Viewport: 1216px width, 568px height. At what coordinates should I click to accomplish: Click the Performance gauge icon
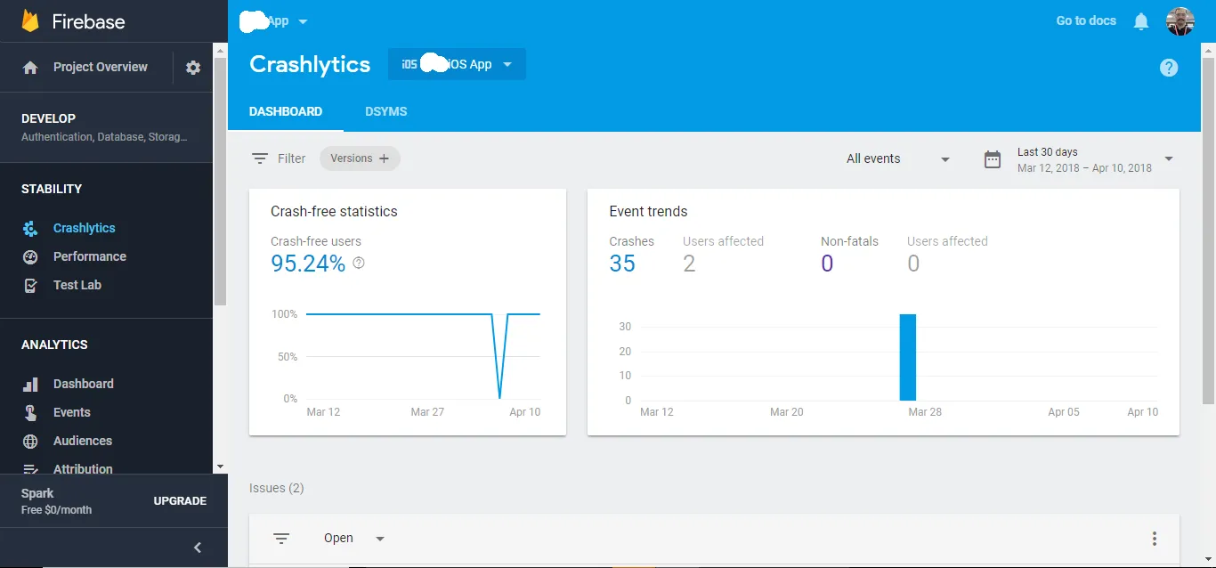tap(30, 257)
